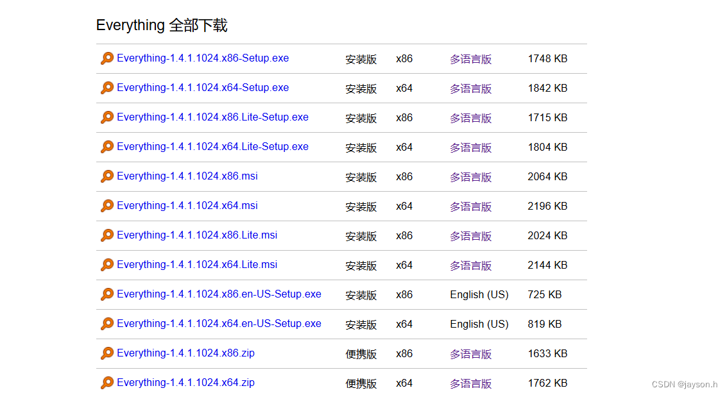This screenshot has height=395, width=727.
Task: Click the icon beside x64.en-US-Setup.exe file
Action: click(107, 324)
